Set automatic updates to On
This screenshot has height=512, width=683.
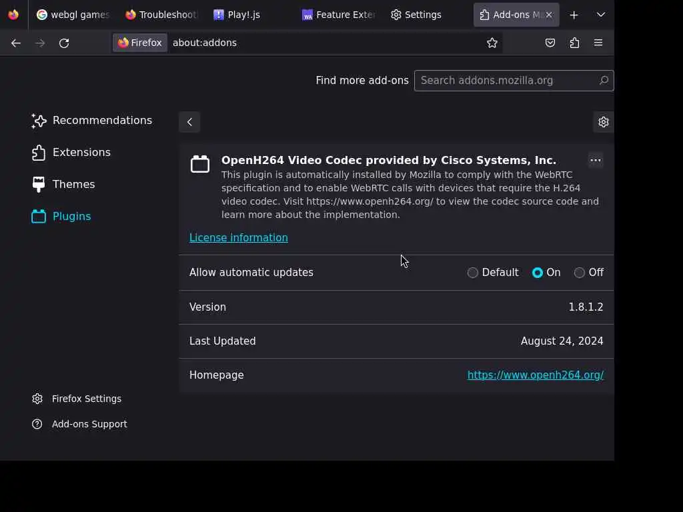tap(538, 273)
